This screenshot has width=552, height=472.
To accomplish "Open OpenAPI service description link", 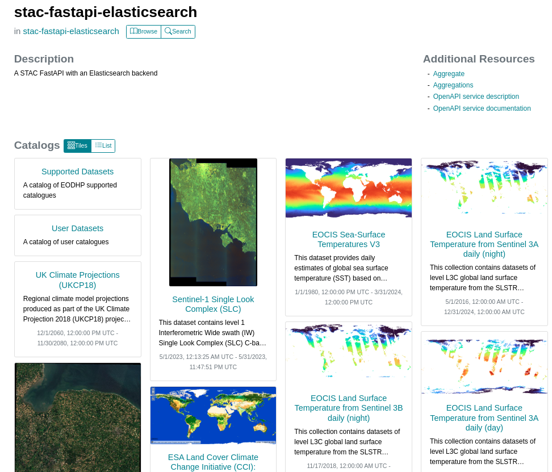I will pyautogui.click(x=476, y=97).
